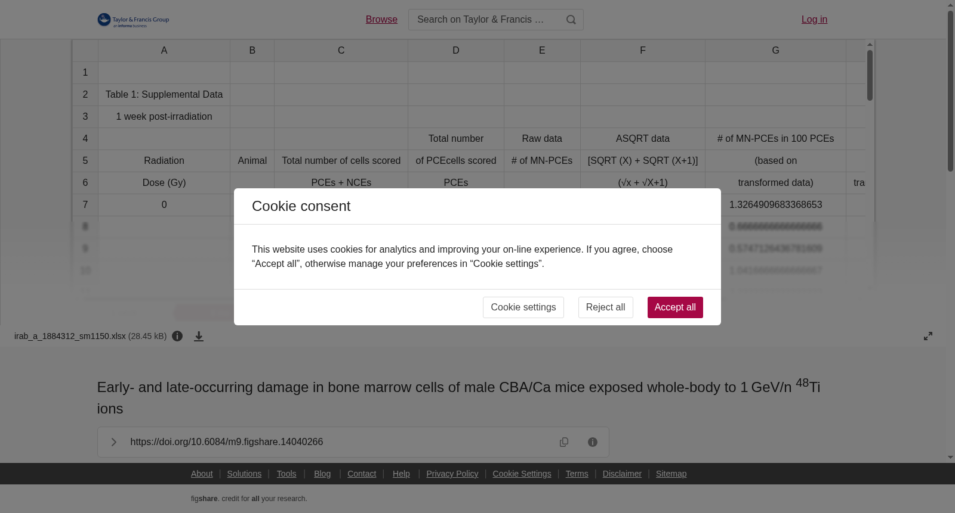Click the page vertical scrollbar thumb
The width and height of the screenshot is (955, 513).
point(950,91)
